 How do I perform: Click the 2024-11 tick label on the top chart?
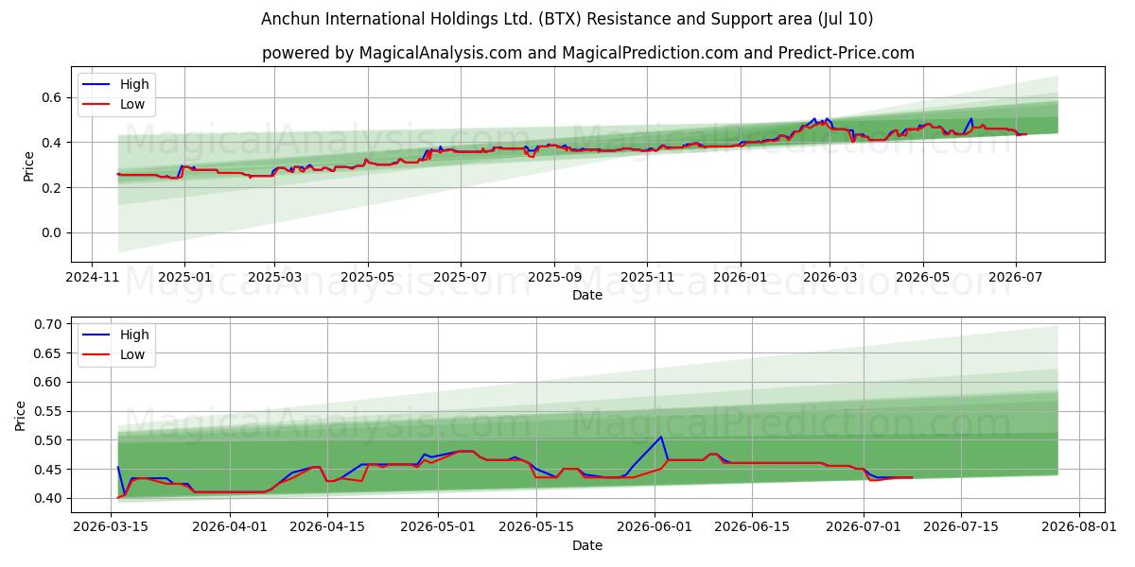[x=91, y=277]
